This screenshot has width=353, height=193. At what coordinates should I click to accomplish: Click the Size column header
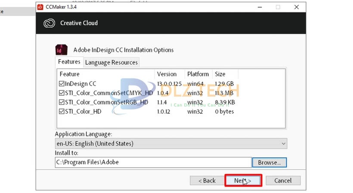[x=225, y=74]
